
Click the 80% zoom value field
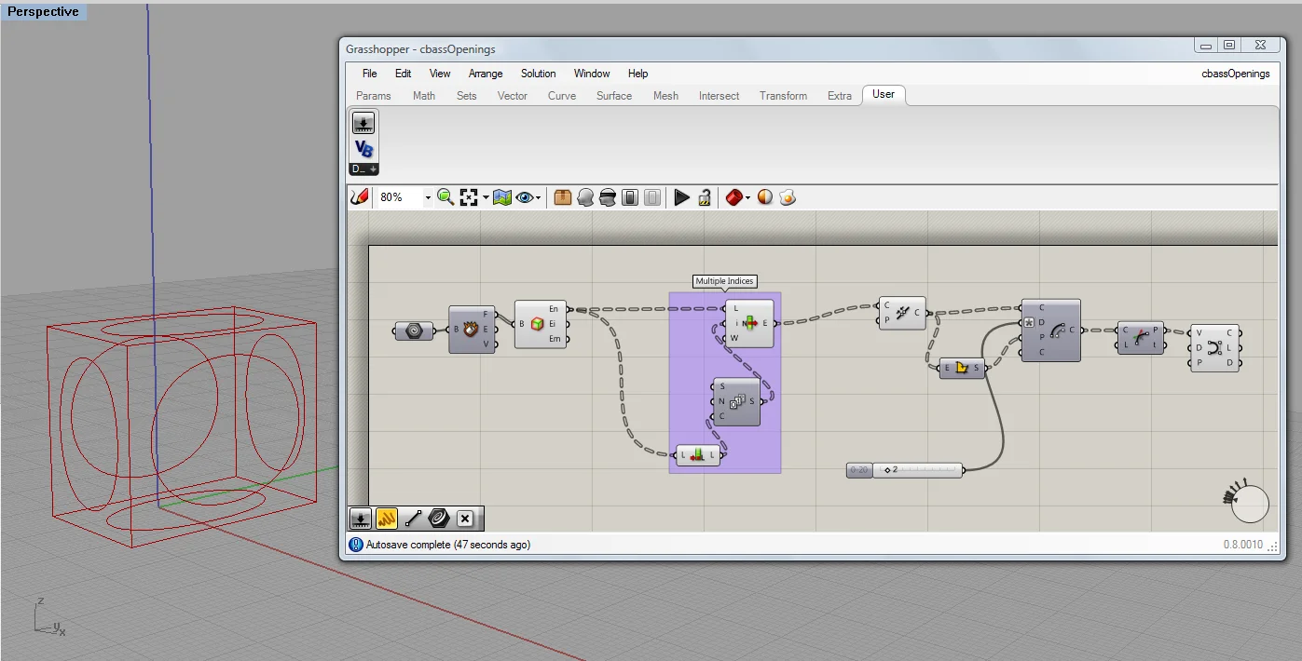pos(399,197)
